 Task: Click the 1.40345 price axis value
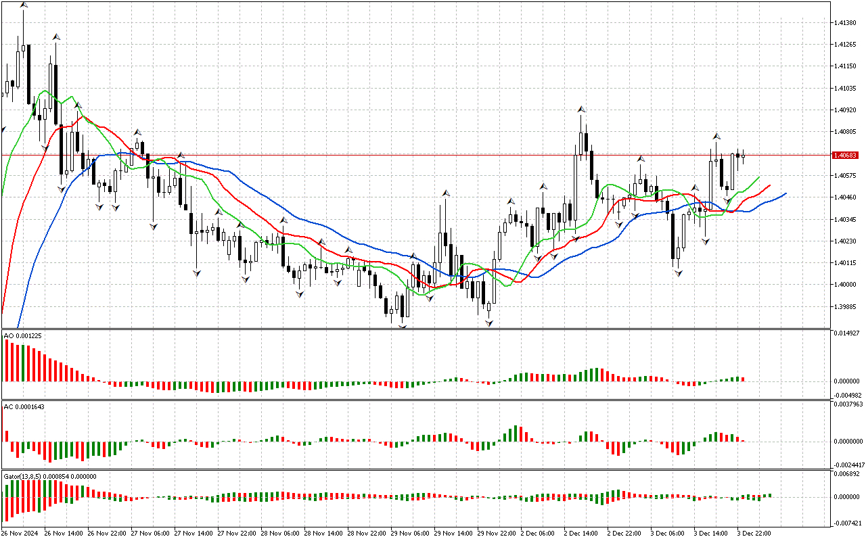click(845, 219)
